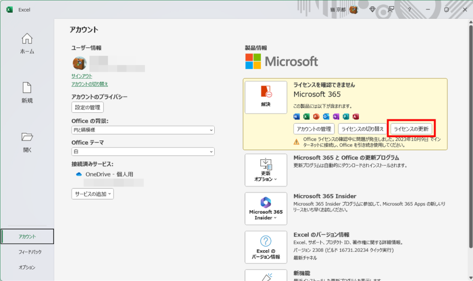Screen dimensions: 473x281
Task: Open the Office の背景 dropdown
Action: 143,130
